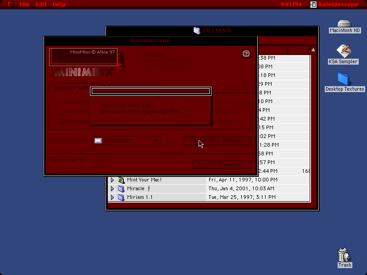The image size is (367, 275).
Task: Uncheck the Window… checkbox in Kaleidoscope
Action: (x=61, y=122)
